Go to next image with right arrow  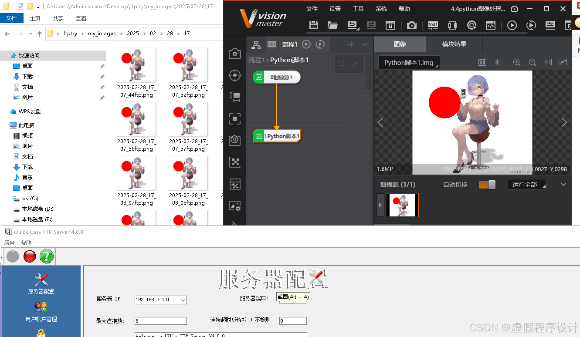(x=564, y=123)
